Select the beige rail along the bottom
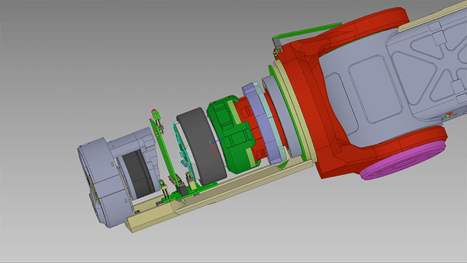Viewport: 467px width, 263px height. [233, 188]
